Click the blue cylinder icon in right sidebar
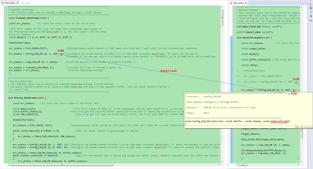The image size is (313, 169). coord(311,16)
